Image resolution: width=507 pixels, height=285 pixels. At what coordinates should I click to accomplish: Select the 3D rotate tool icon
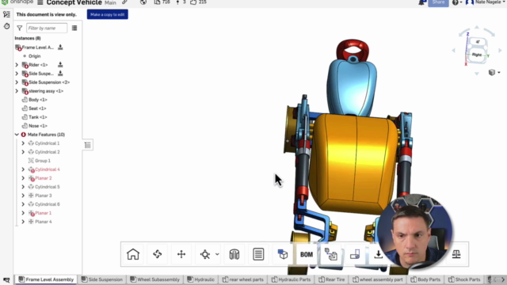tap(158, 254)
